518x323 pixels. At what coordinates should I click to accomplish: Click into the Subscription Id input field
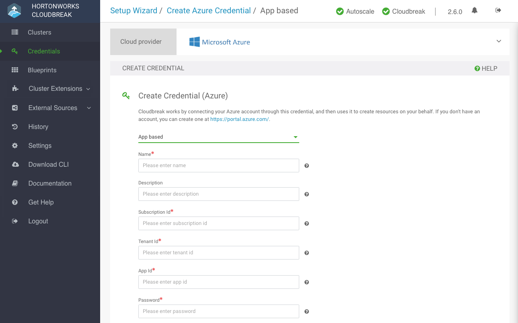[218, 223]
